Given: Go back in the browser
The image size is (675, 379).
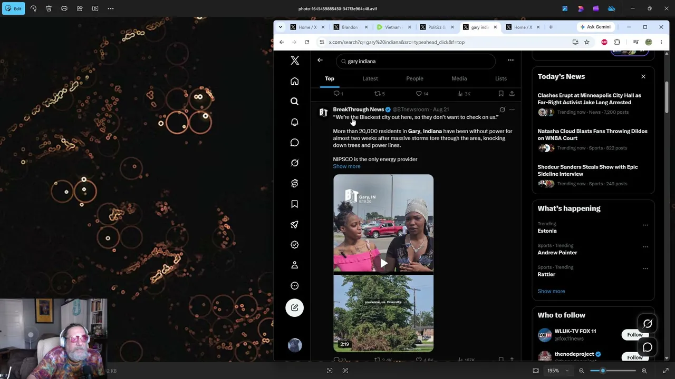Looking at the screenshot, I should click(x=282, y=42).
